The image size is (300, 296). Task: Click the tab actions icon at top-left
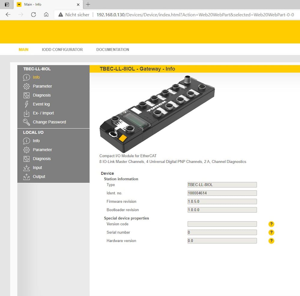[7, 4]
